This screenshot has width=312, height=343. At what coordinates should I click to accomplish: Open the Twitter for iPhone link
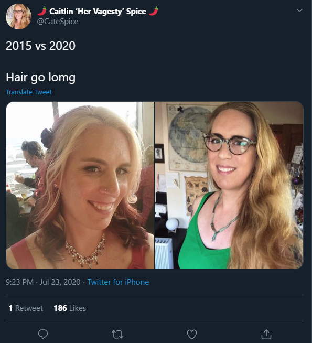point(118,282)
